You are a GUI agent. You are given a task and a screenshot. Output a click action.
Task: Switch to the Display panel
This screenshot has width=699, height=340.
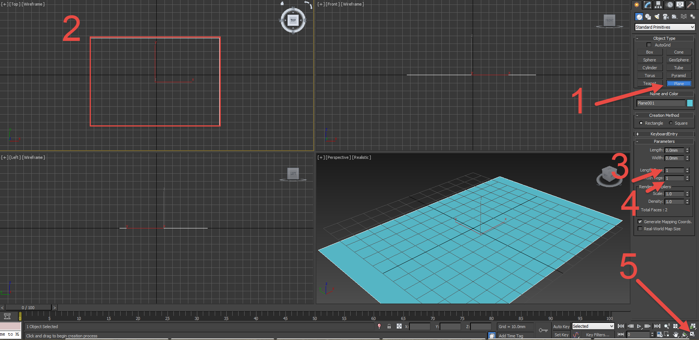coord(680,5)
